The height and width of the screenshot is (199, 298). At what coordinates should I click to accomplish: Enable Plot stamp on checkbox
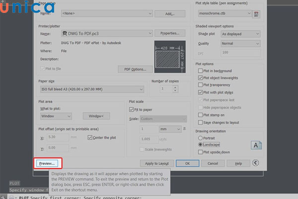[x=200, y=115]
